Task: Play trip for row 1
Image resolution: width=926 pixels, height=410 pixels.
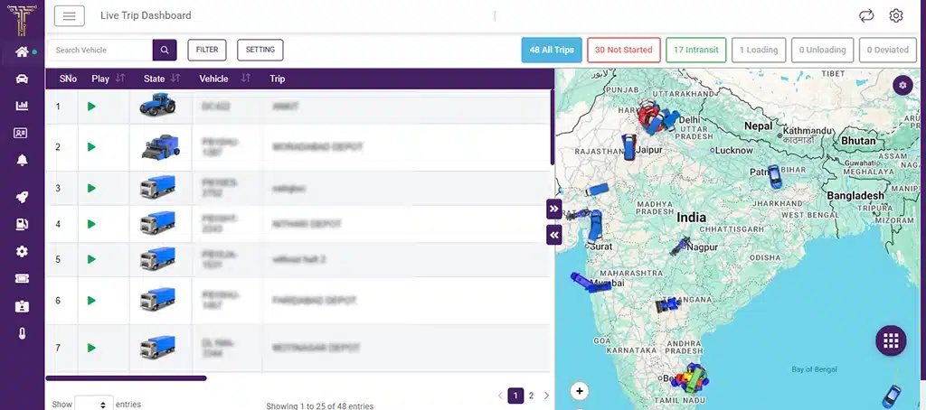Action: click(91, 107)
